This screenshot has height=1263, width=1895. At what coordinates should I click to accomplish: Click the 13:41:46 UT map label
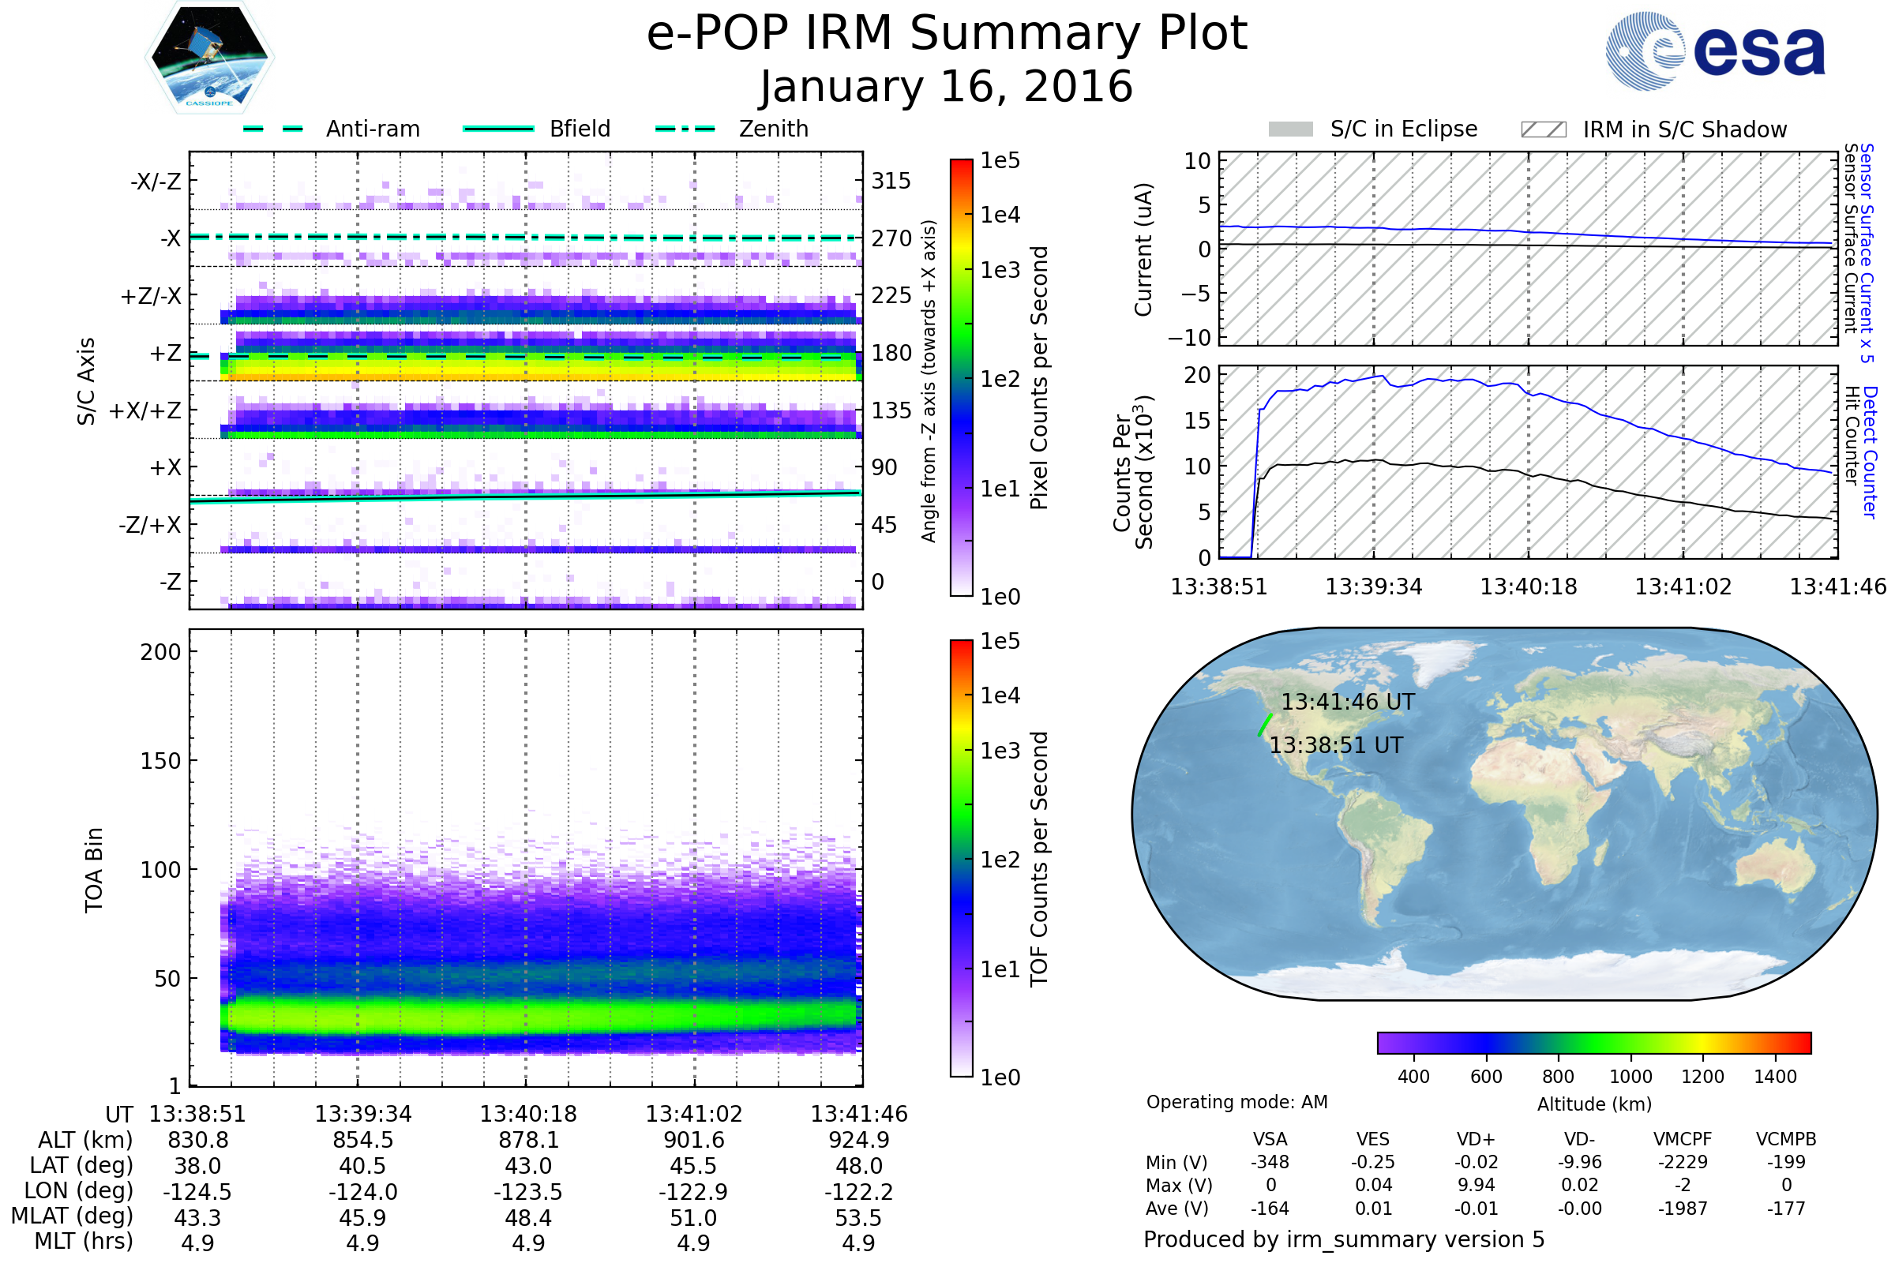1347,702
